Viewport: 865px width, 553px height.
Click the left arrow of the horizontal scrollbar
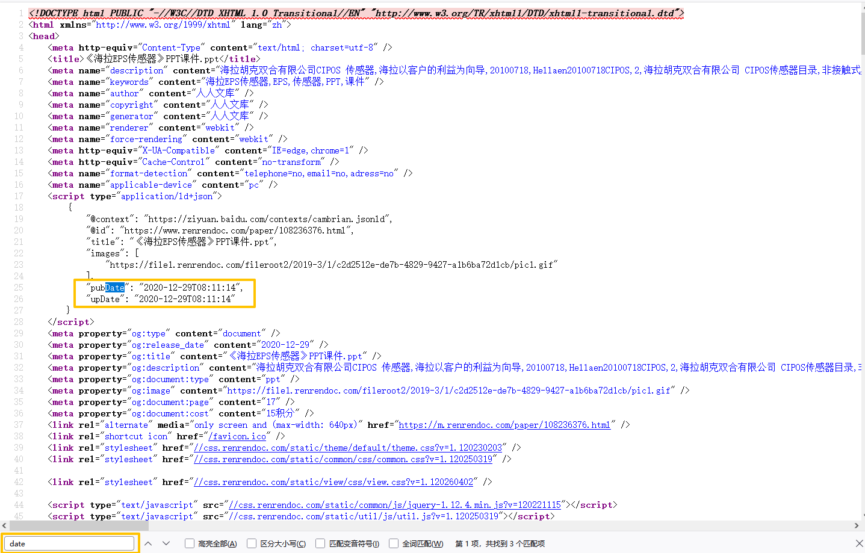pyautogui.click(x=5, y=525)
